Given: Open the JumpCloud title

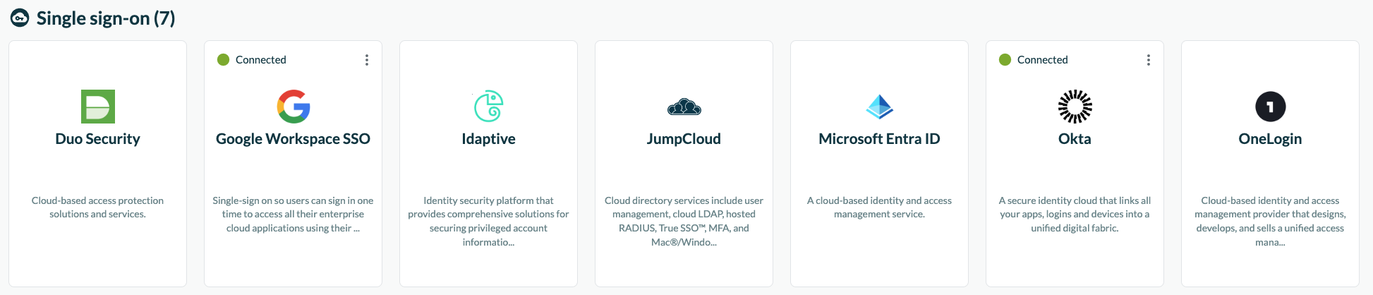Looking at the screenshot, I should (x=684, y=139).
